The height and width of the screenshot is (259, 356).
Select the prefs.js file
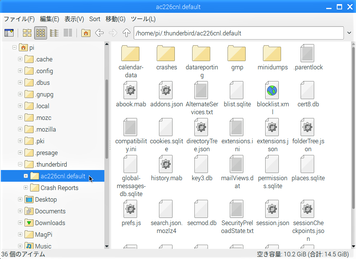click(x=131, y=213)
